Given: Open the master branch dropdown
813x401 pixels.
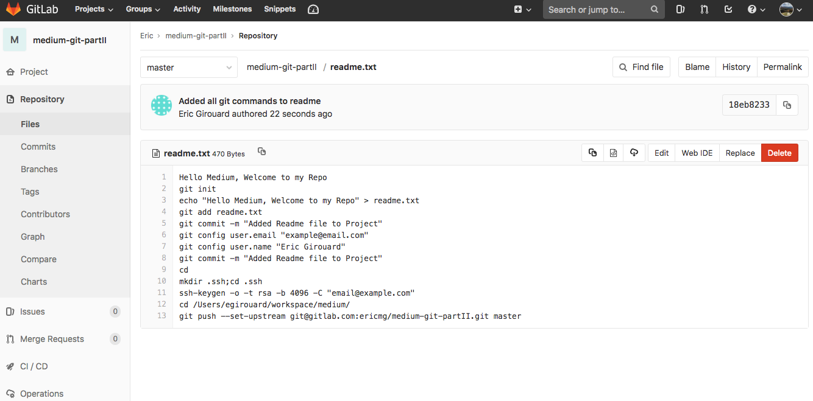Looking at the screenshot, I should tap(189, 68).
